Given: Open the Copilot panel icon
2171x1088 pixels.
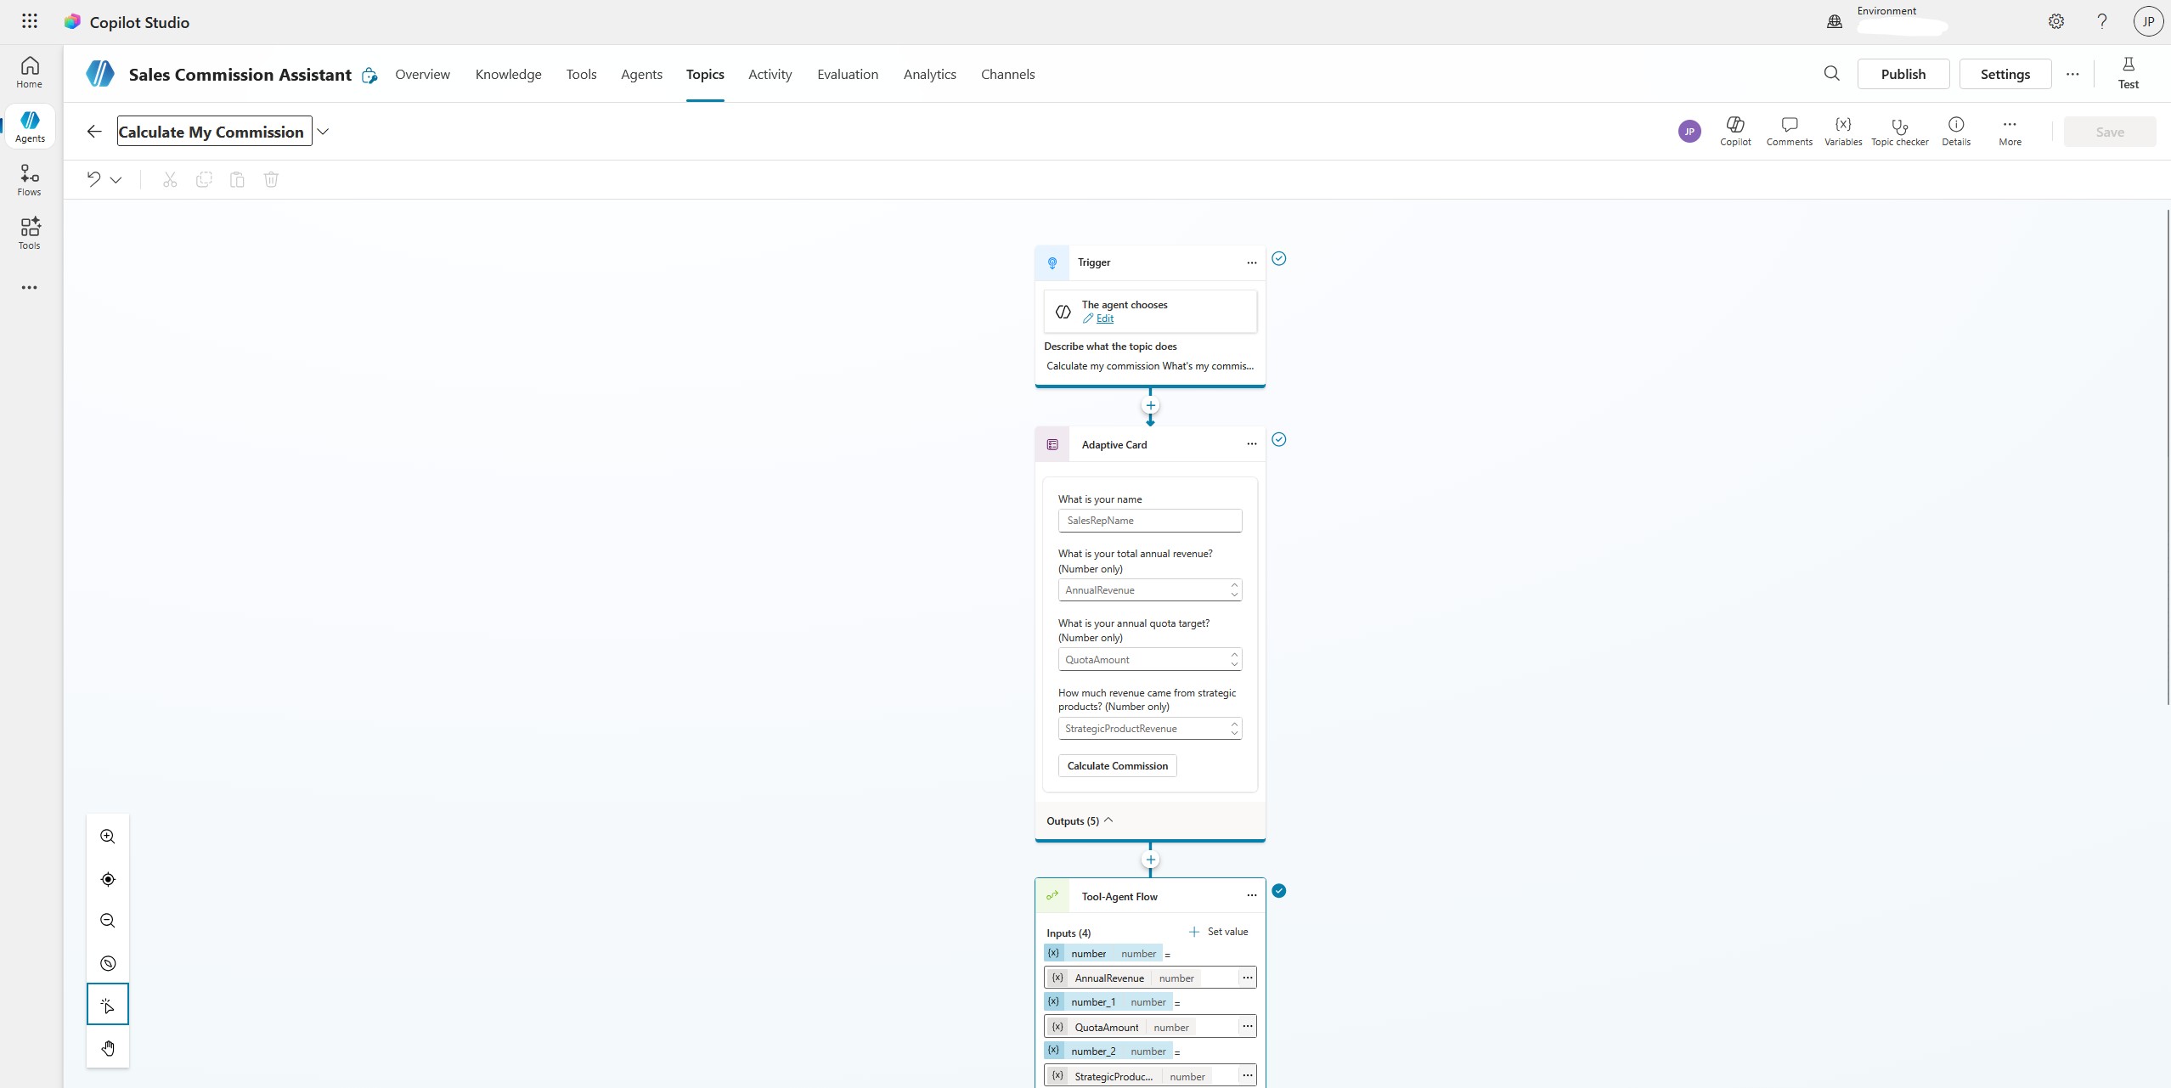Looking at the screenshot, I should pyautogui.click(x=1734, y=130).
